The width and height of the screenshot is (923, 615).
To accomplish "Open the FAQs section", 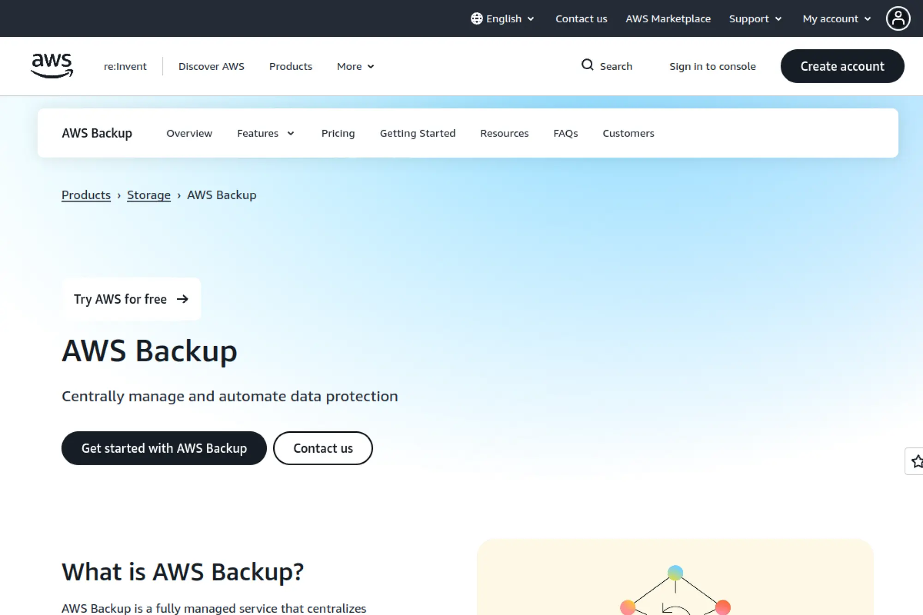I will tap(565, 133).
